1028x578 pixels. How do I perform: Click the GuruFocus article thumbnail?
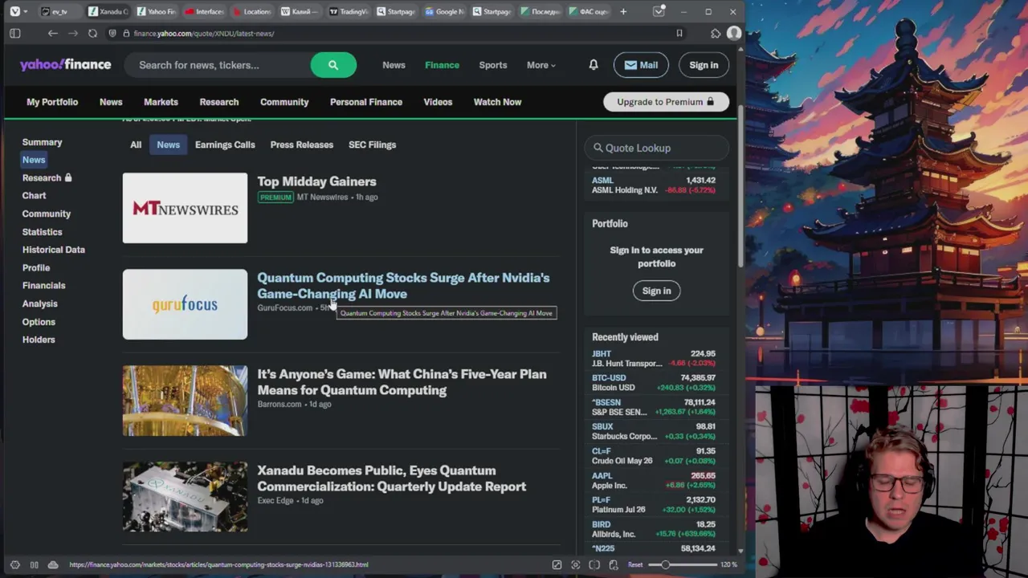[x=185, y=304]
